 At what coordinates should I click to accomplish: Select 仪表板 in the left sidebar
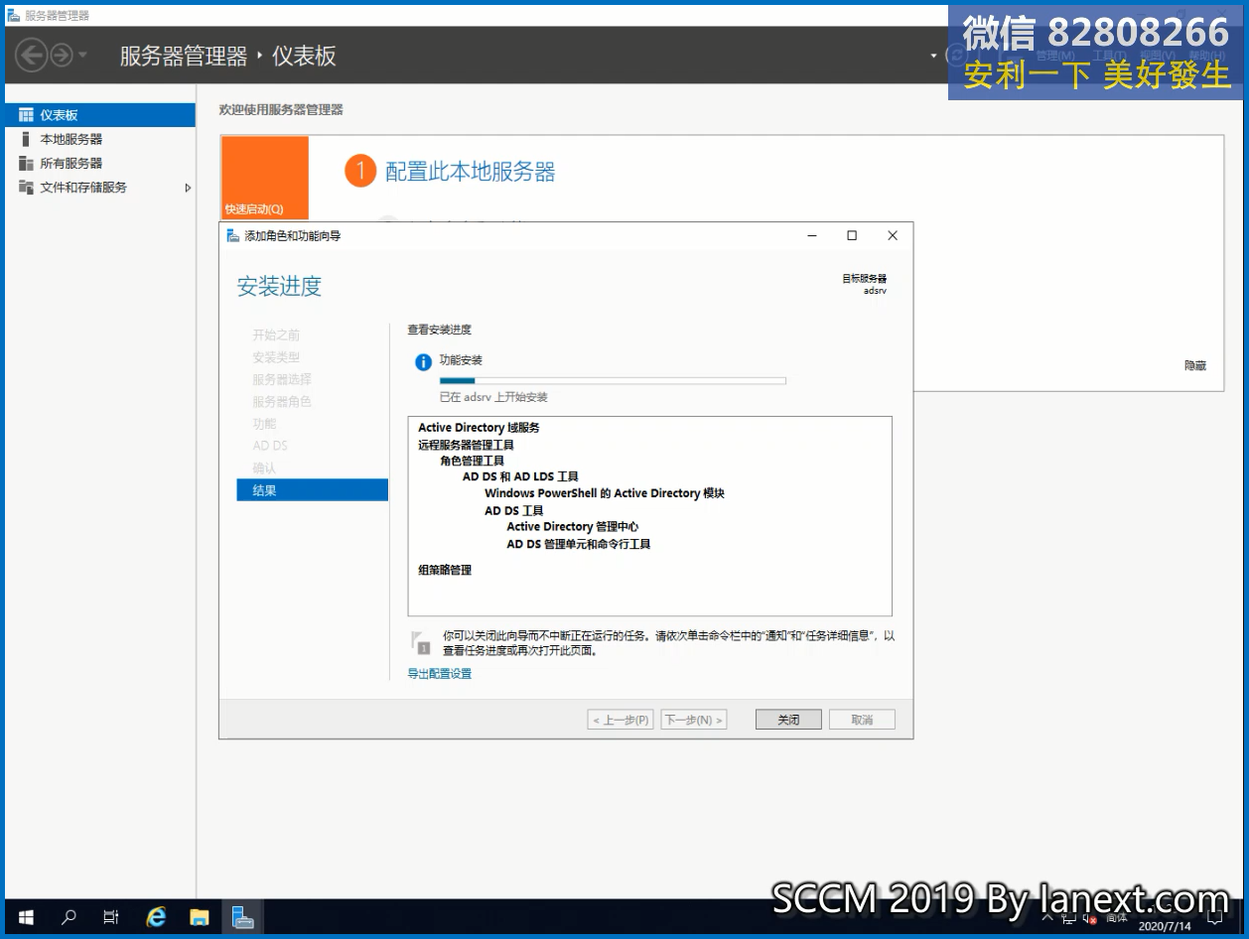coord(100,115)
